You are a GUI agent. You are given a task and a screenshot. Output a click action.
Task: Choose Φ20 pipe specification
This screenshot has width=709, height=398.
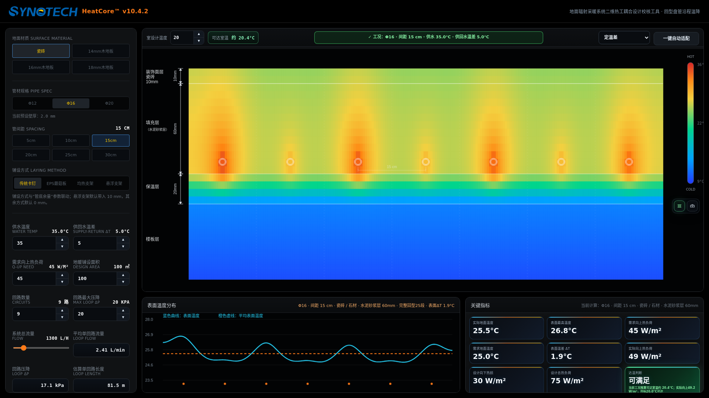click(109, 103)
